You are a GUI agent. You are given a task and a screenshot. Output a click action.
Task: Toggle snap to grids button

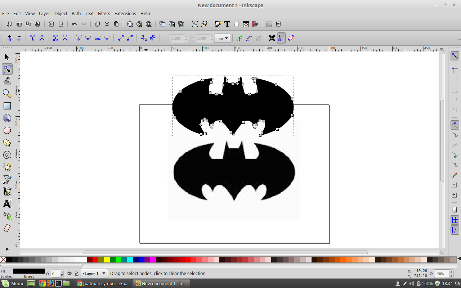pos(455,220)
